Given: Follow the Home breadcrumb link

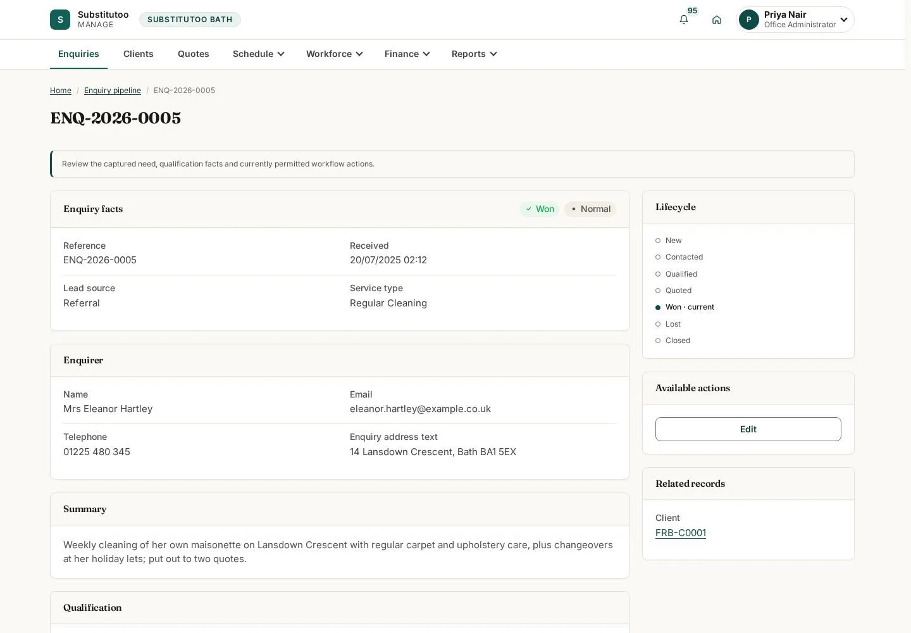Looking at the screenshot, I should [61, 91].
